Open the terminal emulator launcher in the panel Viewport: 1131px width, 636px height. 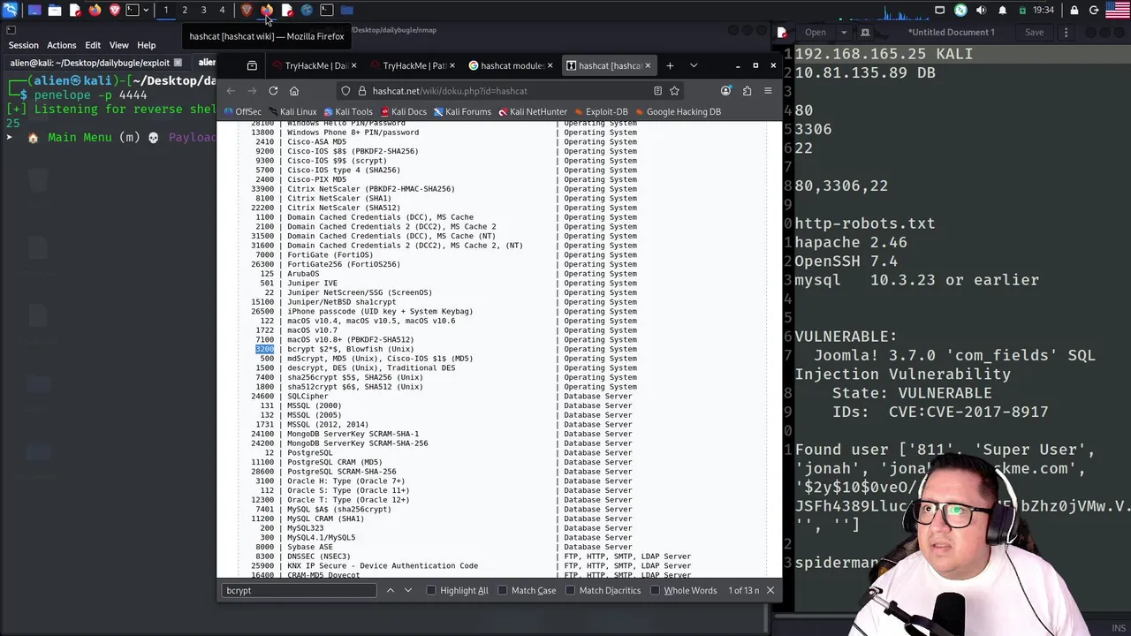coord(132,10)
